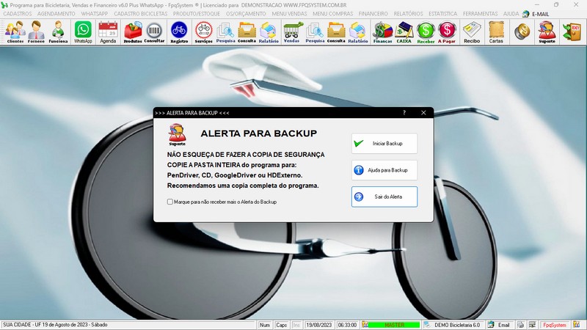Open the CAIXA cash book icon
Screen dimensions: 587x330
click(404, 32)
